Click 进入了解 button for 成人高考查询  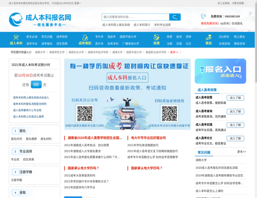pyautogui.click(x=235, y=112)
